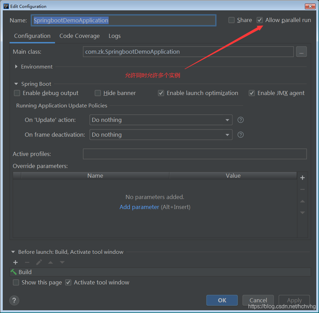Viewport: 319px width, 313px height.
Task: Click the OK button
Action: [222, 300]
